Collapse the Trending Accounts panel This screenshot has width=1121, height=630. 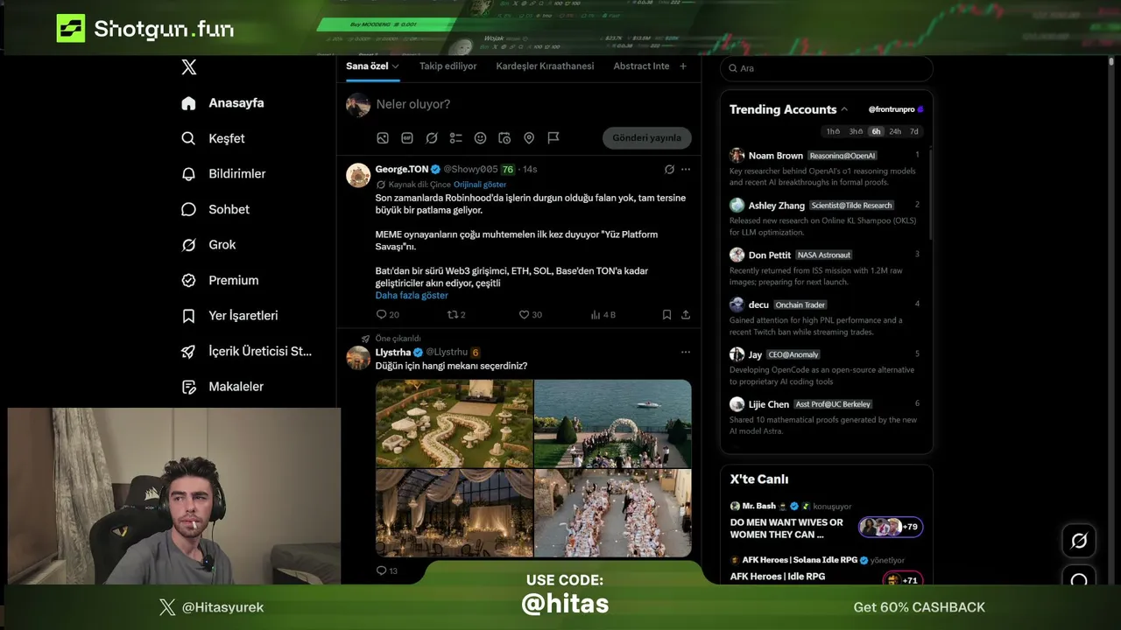click(844, 109)
